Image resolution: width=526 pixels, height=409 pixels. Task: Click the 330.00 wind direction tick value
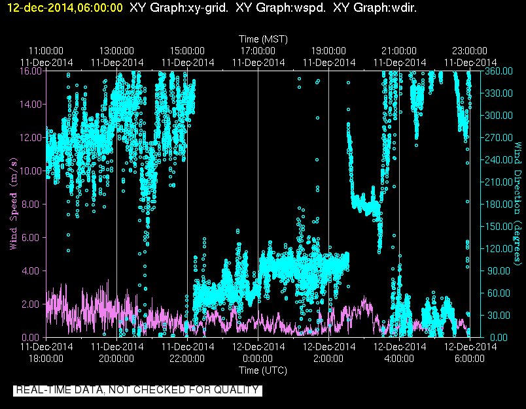point(499,93)
